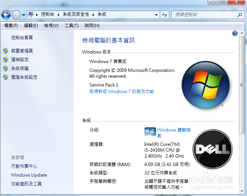Click the Windows 7 logo image

pyautogui.click(x=206, y=85)
